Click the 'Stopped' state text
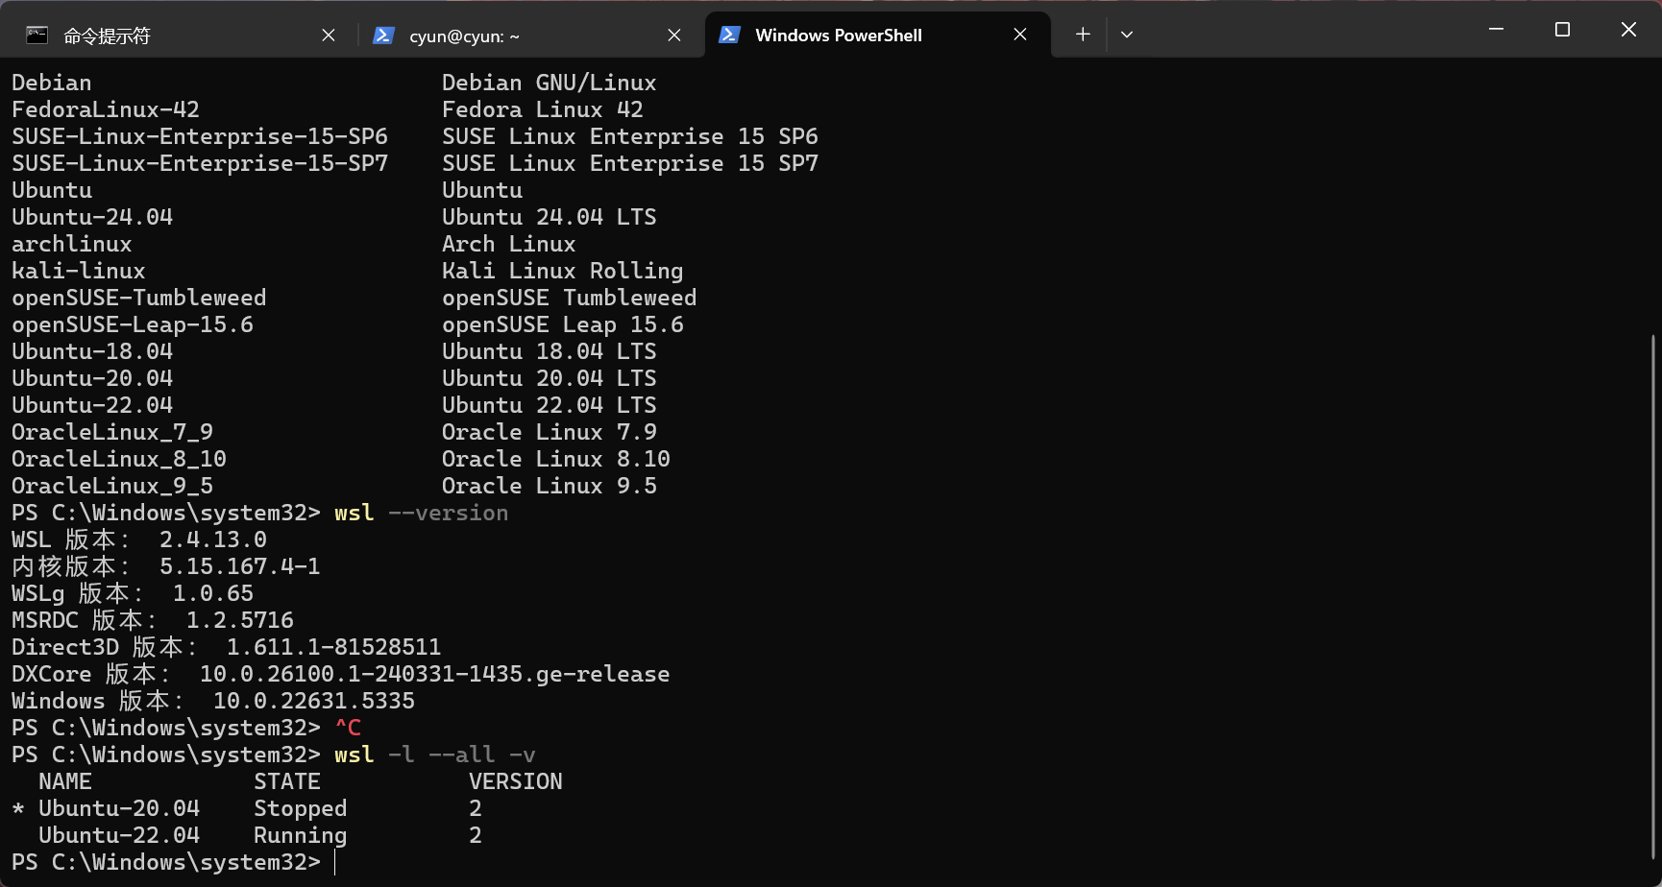Viewport: 1662px width, 887px height. pyautogui.click(x=301, y=808)
